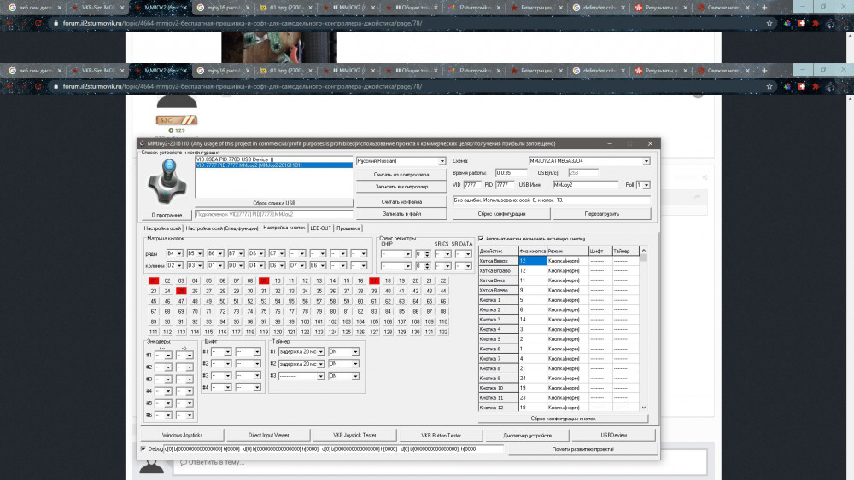This screenshot has height=480, width=854.
Task: Open Direct Input Viewer
Action: click(x=268, y=435)
